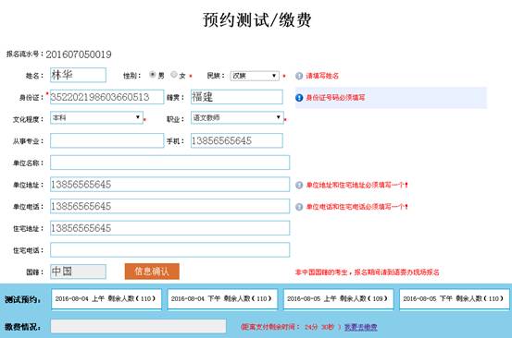Open the 我要去缴费 payment link
The height and width of the screenshot is (338, 512).
pyautogui.click(x=361, y=327)
